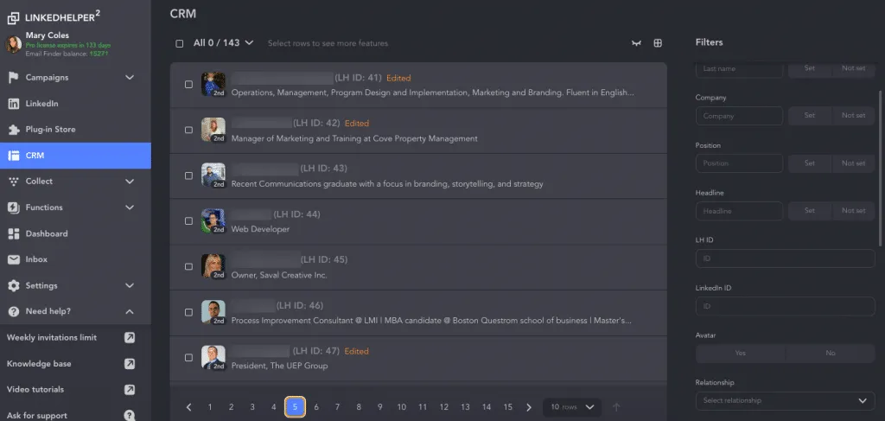Set Avatar filter to Yes
The height and width of the screenshot is (421, 885).
point(741,354)
